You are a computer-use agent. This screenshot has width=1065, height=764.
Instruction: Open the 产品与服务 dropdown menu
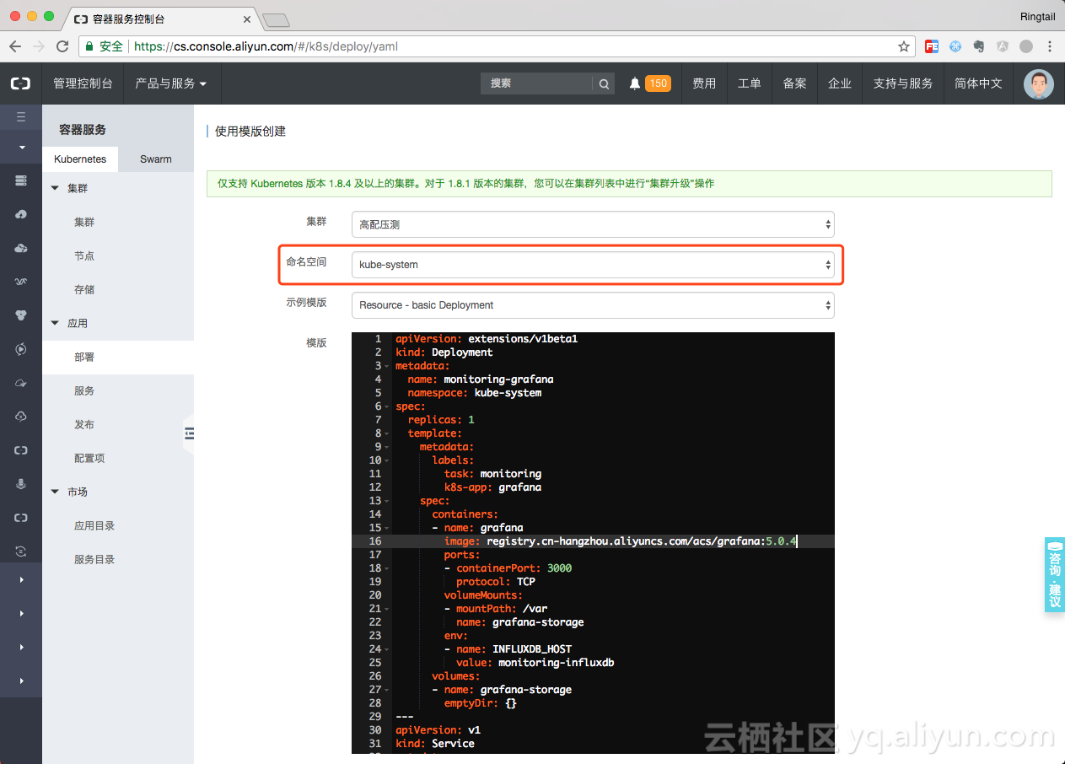click(x=171, y=83)
